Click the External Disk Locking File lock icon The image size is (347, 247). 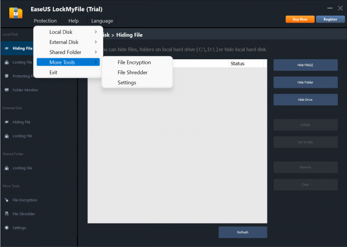pyautogui.click(x=6, y=136)
